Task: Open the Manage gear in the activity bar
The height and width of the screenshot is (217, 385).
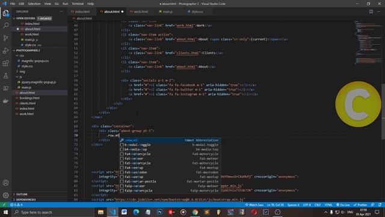Action: pos(5,195)
